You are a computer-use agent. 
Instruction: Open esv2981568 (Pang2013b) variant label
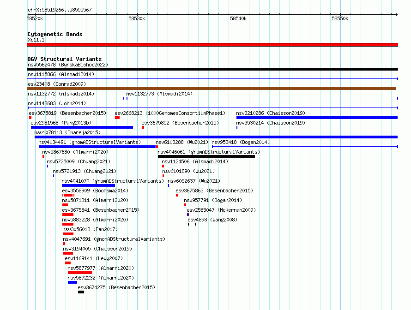tap(61, 123)
